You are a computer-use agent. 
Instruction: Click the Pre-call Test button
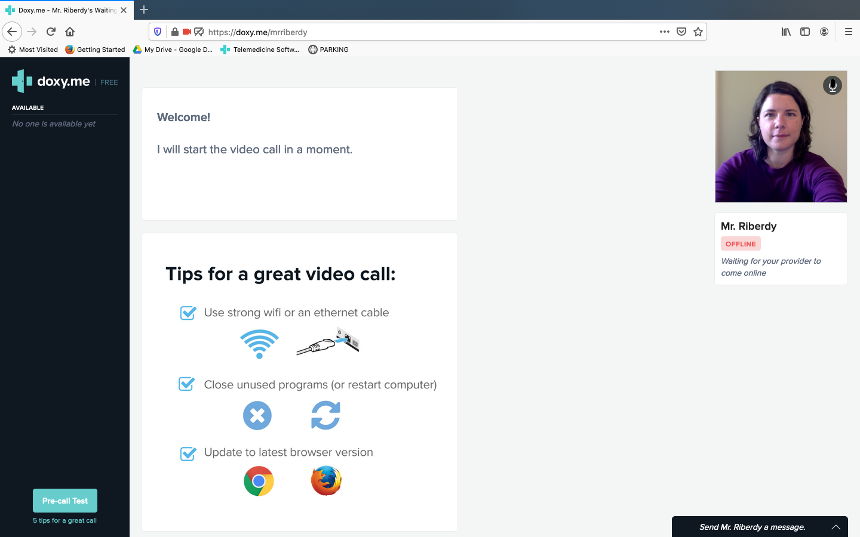pyautogui.click(x=65, y=501)
